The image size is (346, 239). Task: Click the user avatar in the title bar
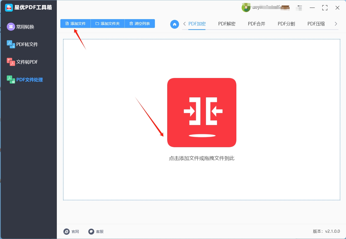(x=246, y=8)
